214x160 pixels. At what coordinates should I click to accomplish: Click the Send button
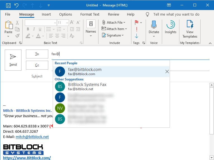(x=13, y=60)
